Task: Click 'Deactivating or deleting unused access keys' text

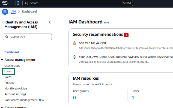Action: [114, 62]
